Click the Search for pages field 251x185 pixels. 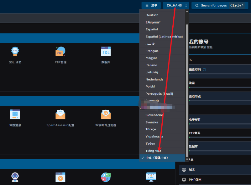tap(219, 5)
